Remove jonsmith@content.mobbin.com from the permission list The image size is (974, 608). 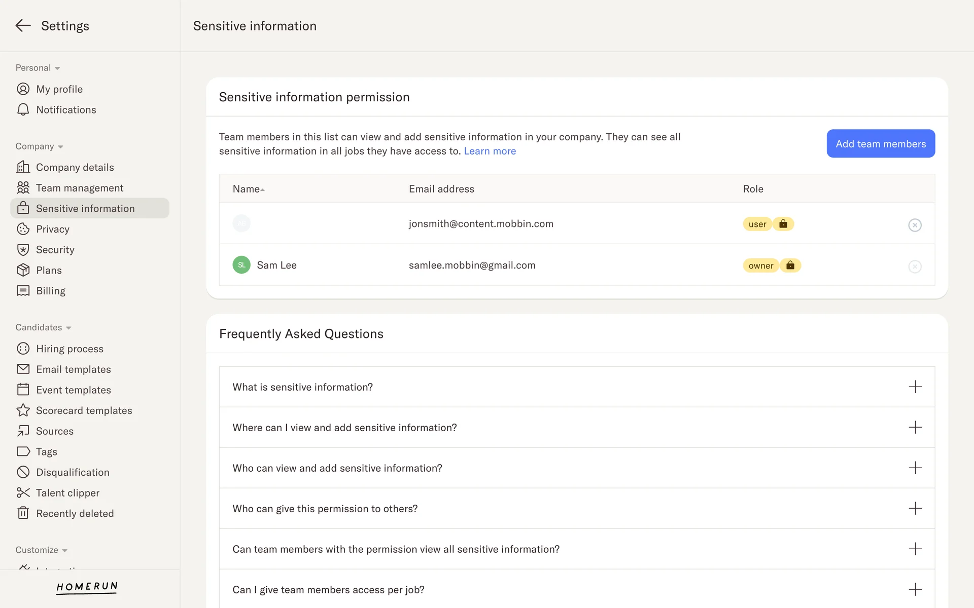[x=915, y=225]
